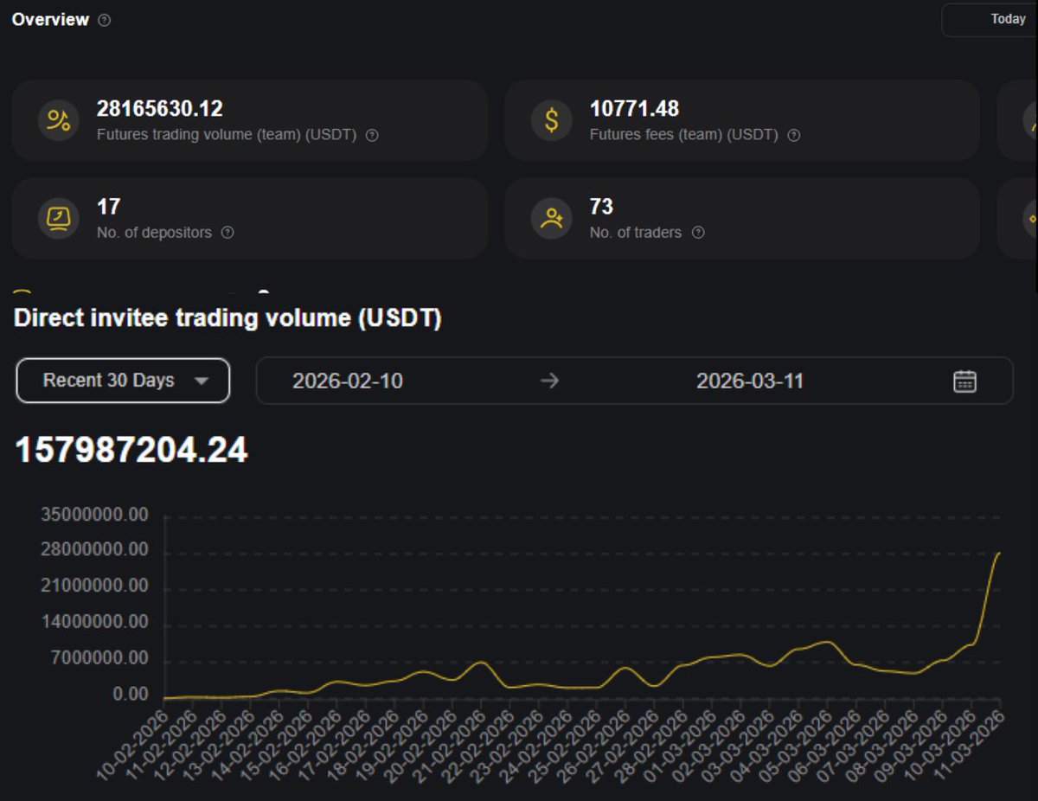
Task: Click the No. of traders label
Action: 636,233
